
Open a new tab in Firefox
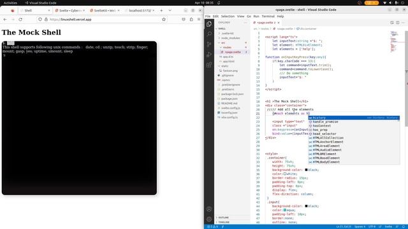click(161, 10)
